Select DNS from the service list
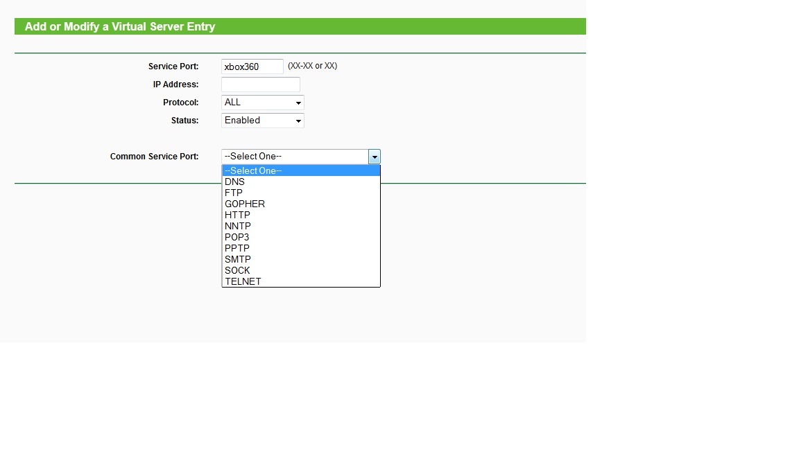Viewport: 799px width, 449px height. point(301,182)
